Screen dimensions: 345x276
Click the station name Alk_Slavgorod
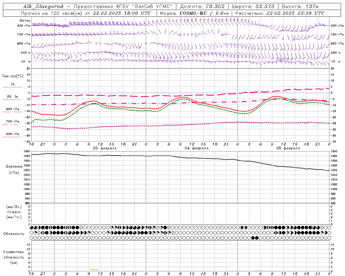coord(43,6)
